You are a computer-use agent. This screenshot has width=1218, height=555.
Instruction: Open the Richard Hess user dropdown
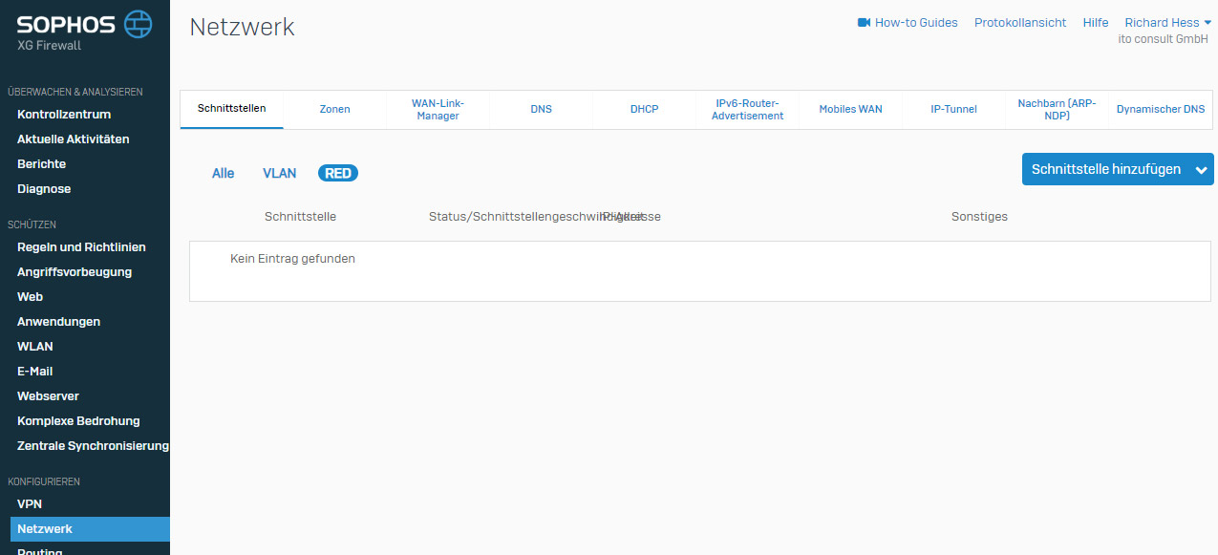tap(1166, 23)
